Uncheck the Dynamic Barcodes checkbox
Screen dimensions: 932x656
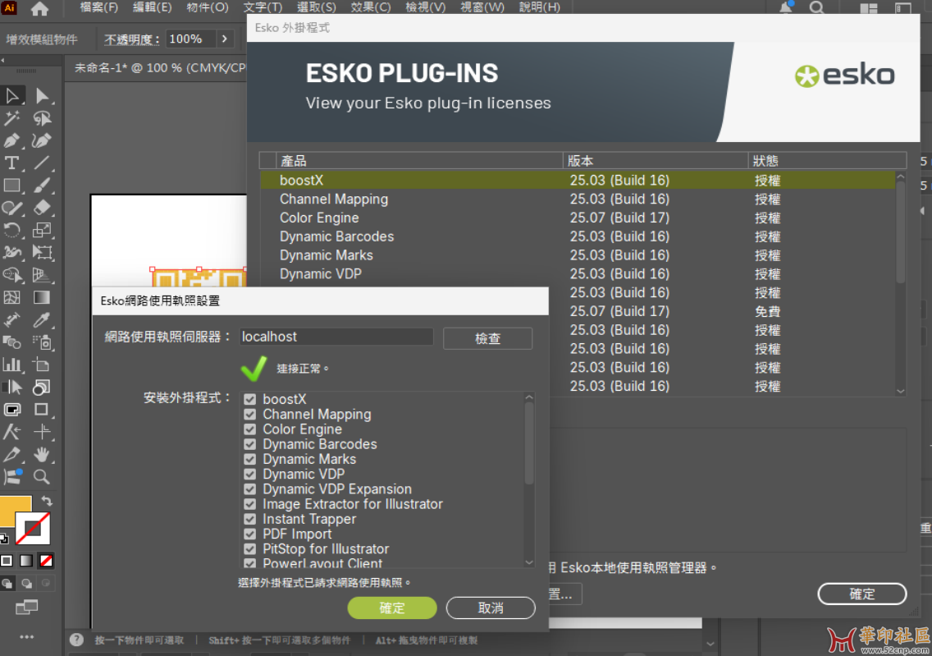point(250,444)
